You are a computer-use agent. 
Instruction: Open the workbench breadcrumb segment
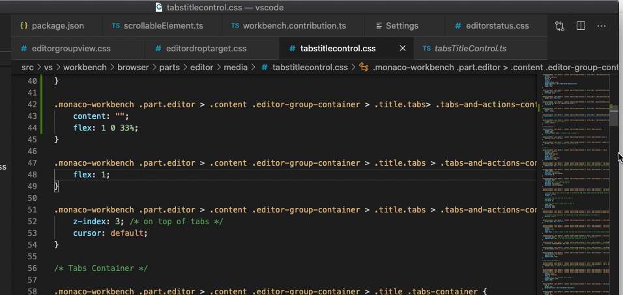(85, 68)
